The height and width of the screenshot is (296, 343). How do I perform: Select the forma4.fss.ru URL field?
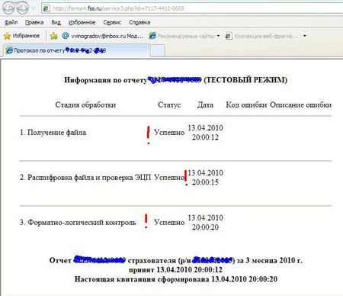[x=192, y=8]
